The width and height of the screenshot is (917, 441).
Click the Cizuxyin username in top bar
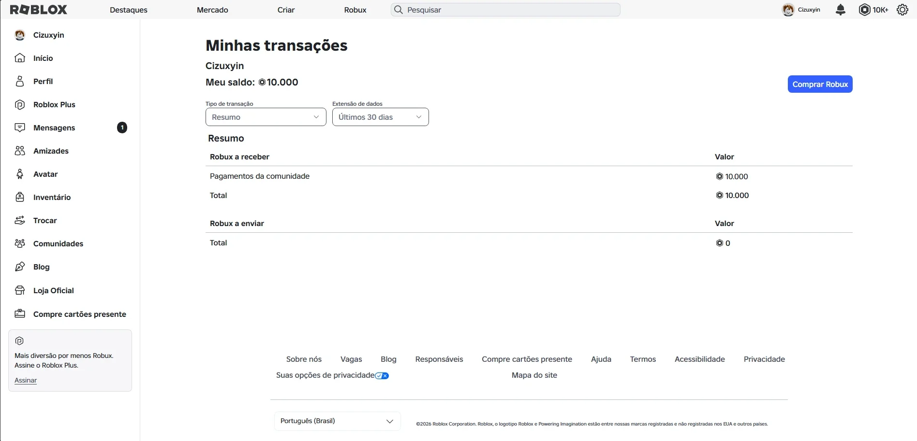(809, 10)
